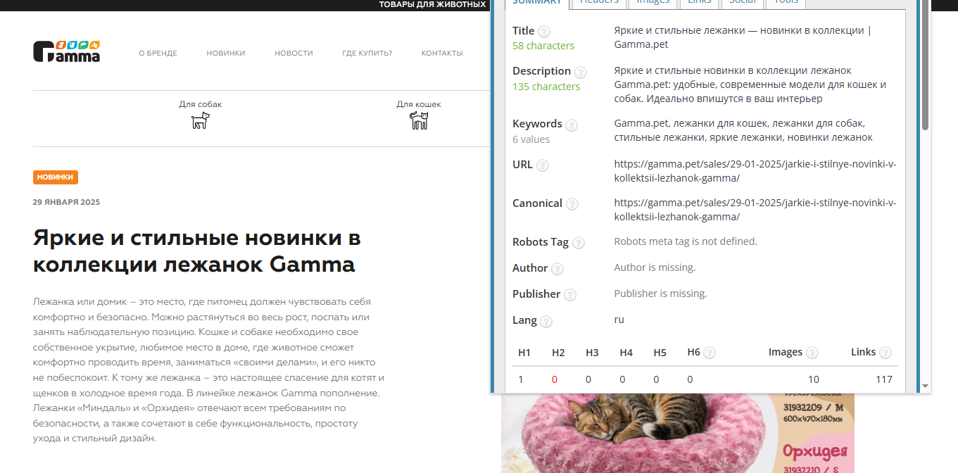Open the Headers tab
The image size is (958, 473).
[x=599, y=3]
